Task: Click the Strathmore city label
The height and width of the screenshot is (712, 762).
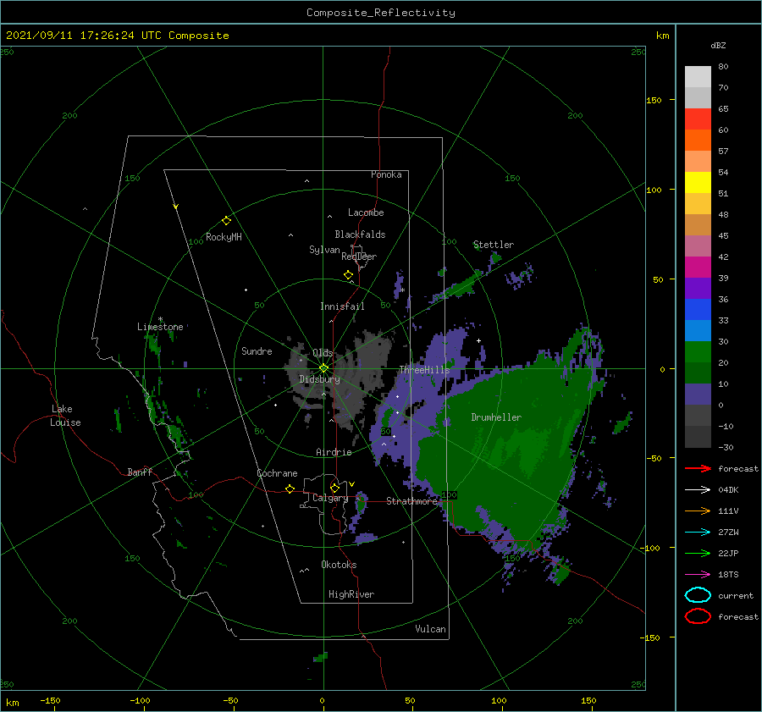Action: pos(411,501)
